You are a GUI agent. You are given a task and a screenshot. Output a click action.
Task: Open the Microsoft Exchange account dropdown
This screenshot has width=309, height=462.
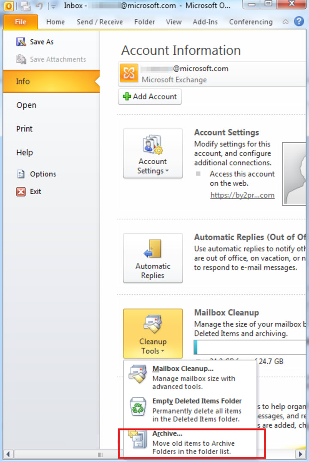pyautogui.click(x=212, y=74)
